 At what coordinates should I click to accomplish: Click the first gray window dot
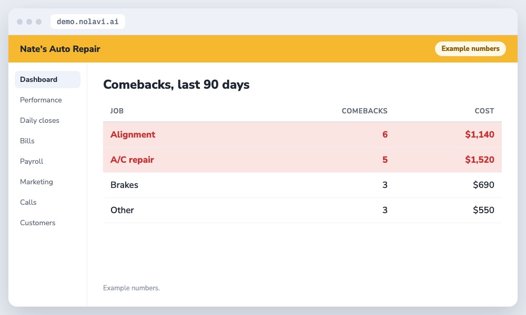click(20, 22)
